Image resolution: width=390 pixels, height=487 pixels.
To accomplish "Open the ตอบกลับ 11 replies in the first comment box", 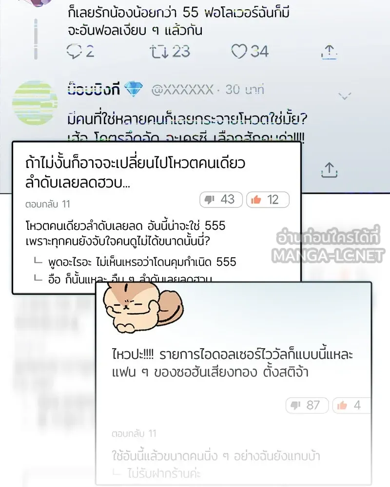I will 48,204.
